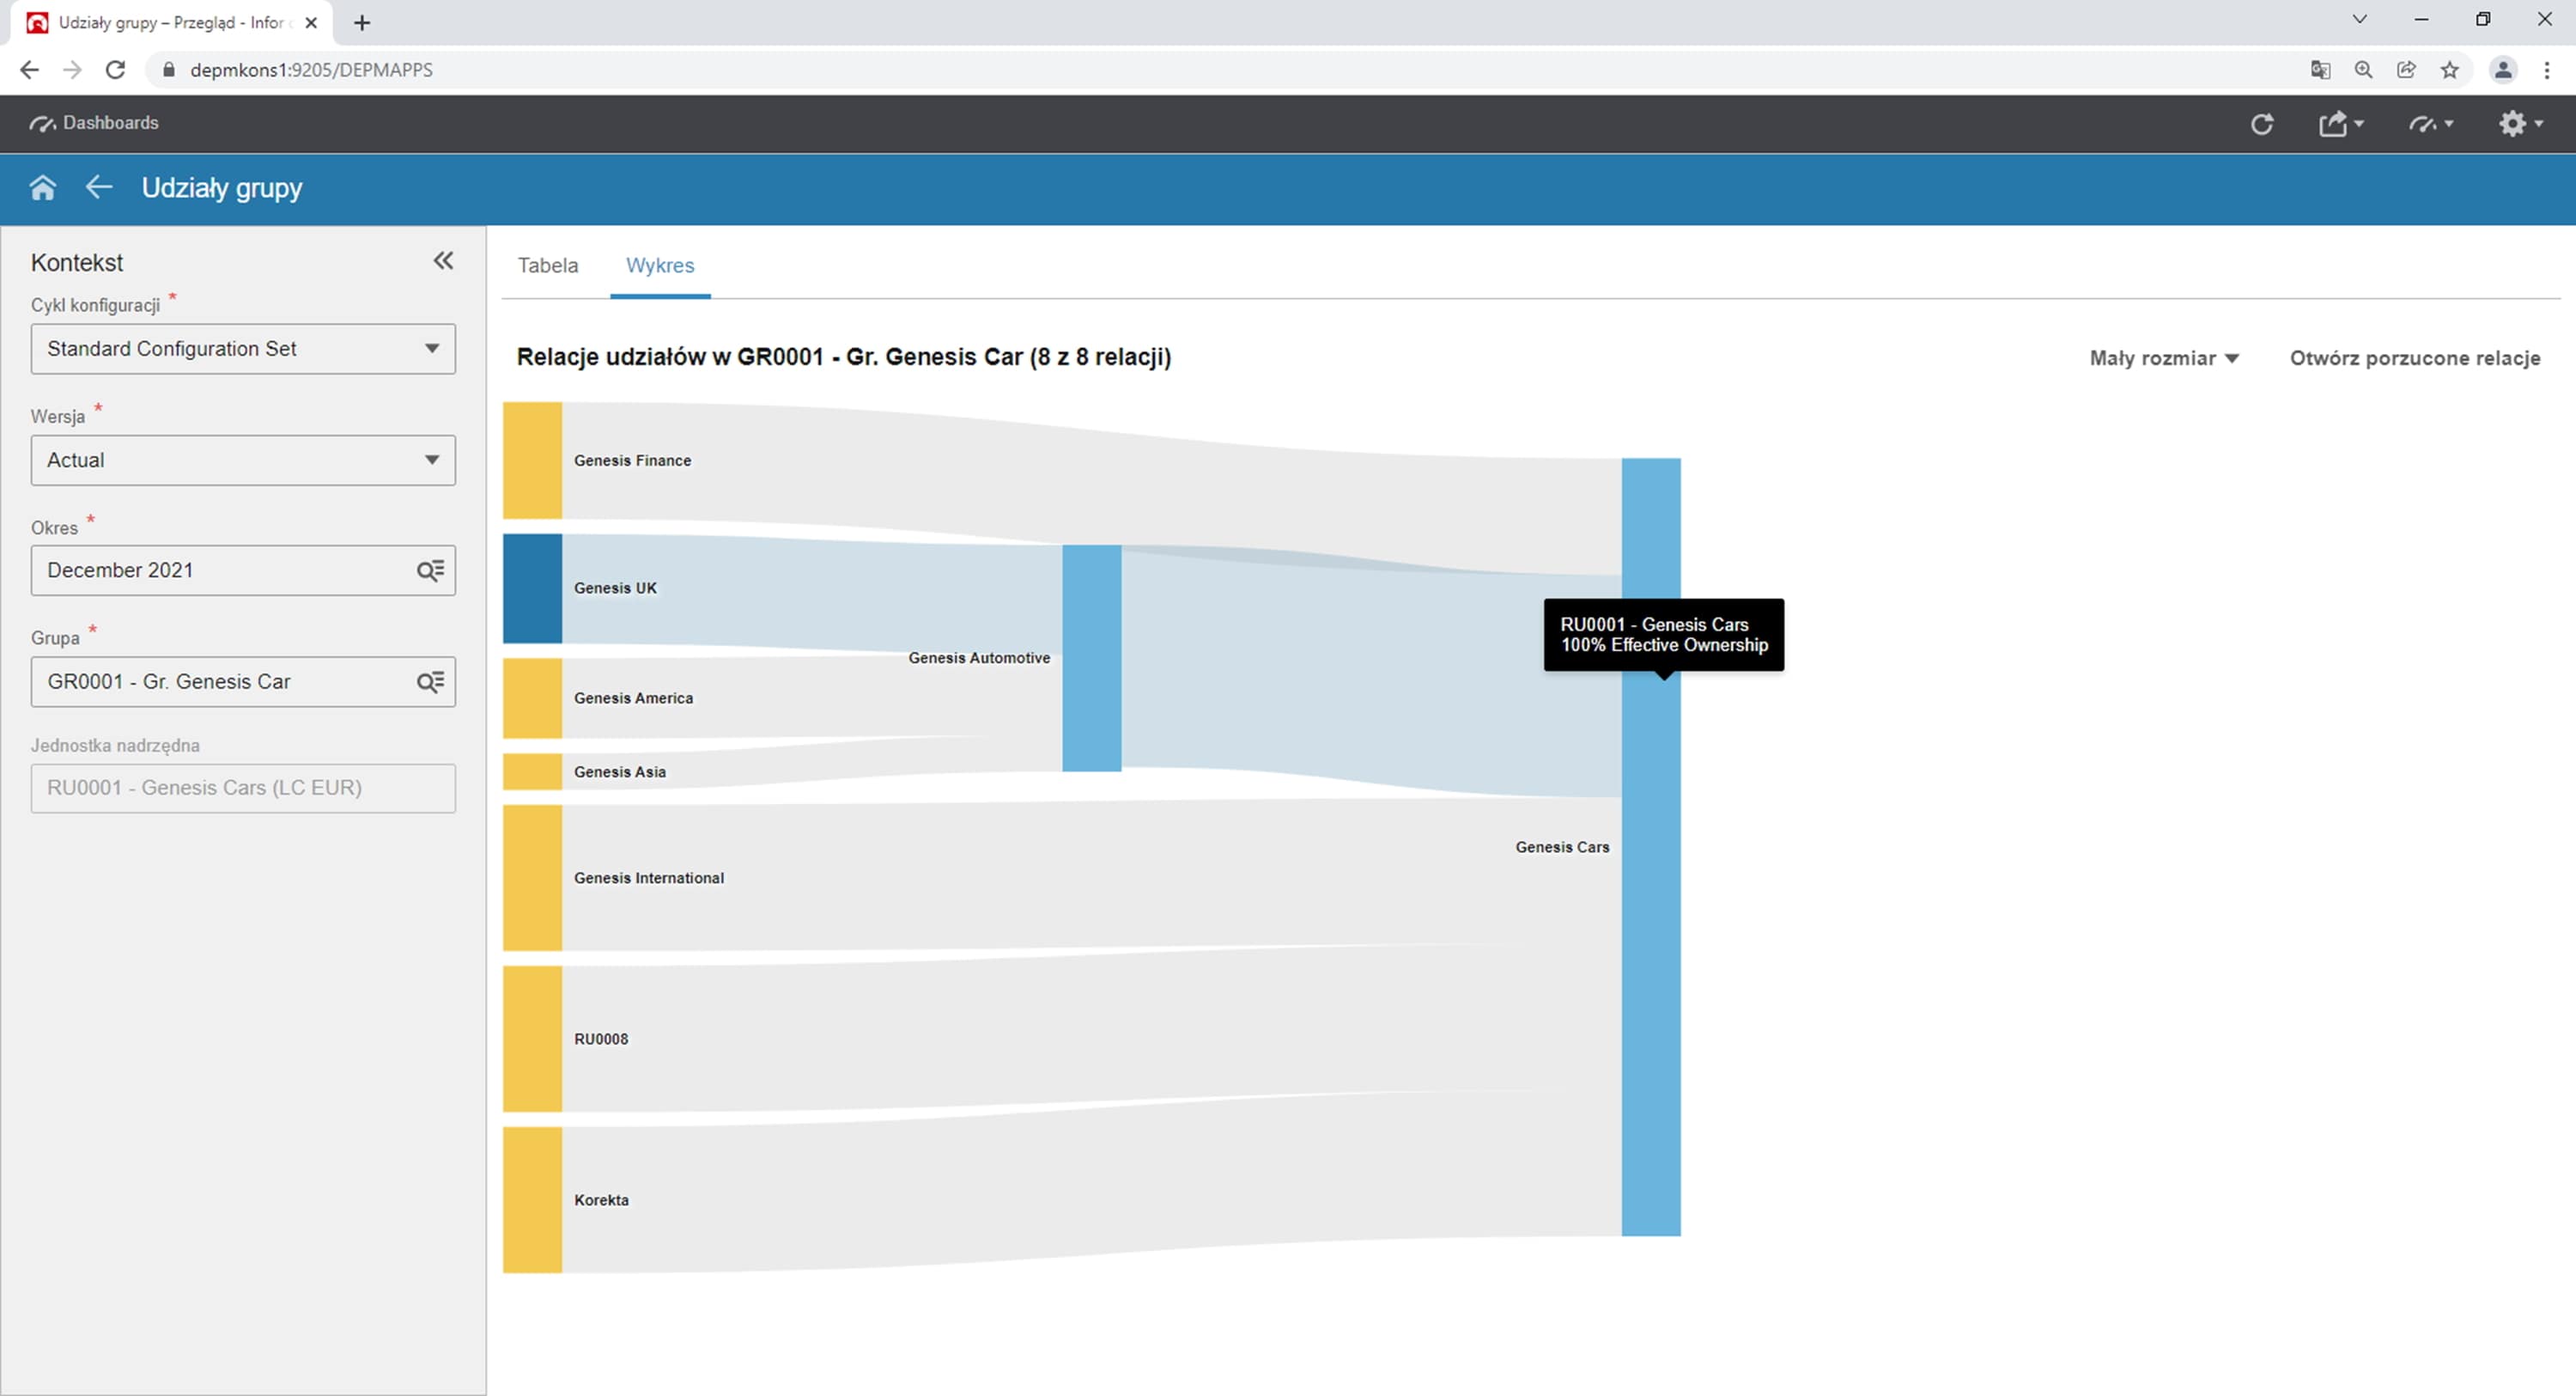Click the Genesis Automotive blue node
Image resolution: width=2576 pixels, height=1396 pixels.
1091,657
